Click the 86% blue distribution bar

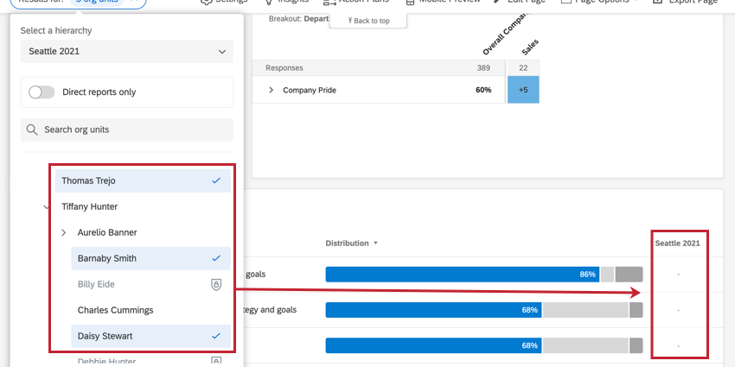(463, 275)
